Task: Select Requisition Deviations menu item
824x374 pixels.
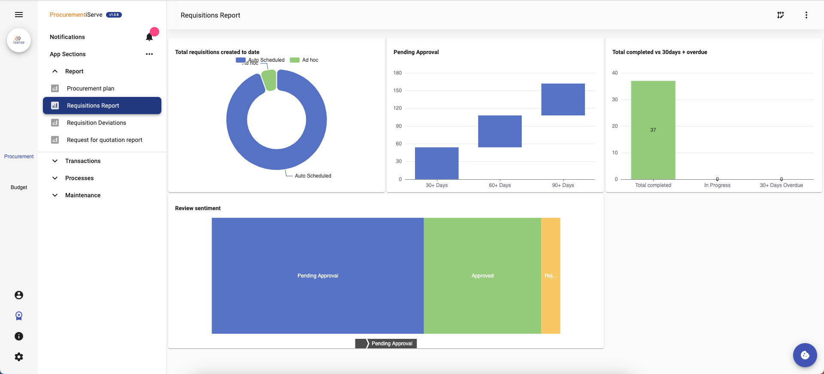Action: (x=97, y=123)
